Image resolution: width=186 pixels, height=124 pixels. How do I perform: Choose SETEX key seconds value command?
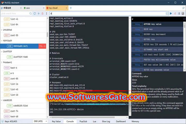tap(157, 70)
